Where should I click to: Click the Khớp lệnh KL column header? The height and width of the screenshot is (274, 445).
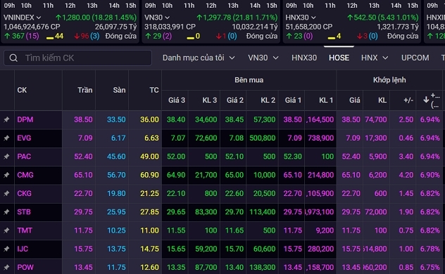(382, 100)
